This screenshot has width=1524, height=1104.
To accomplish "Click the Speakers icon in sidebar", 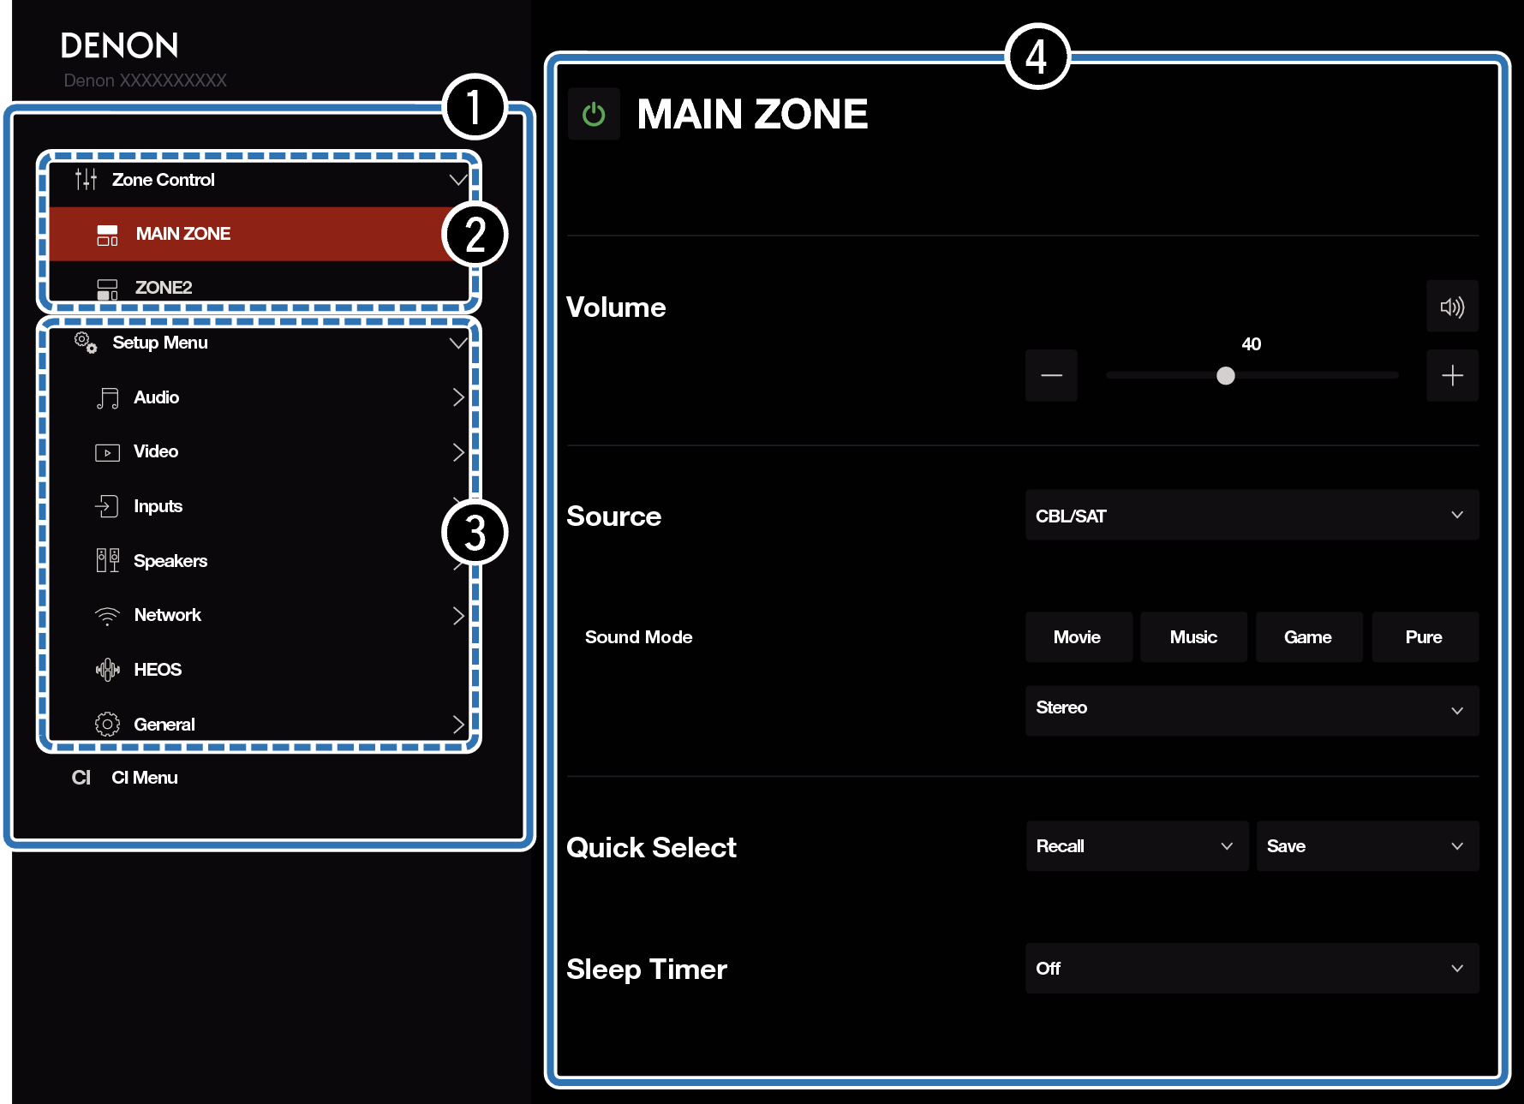I will pyautogui.click(x=107, y=561).
